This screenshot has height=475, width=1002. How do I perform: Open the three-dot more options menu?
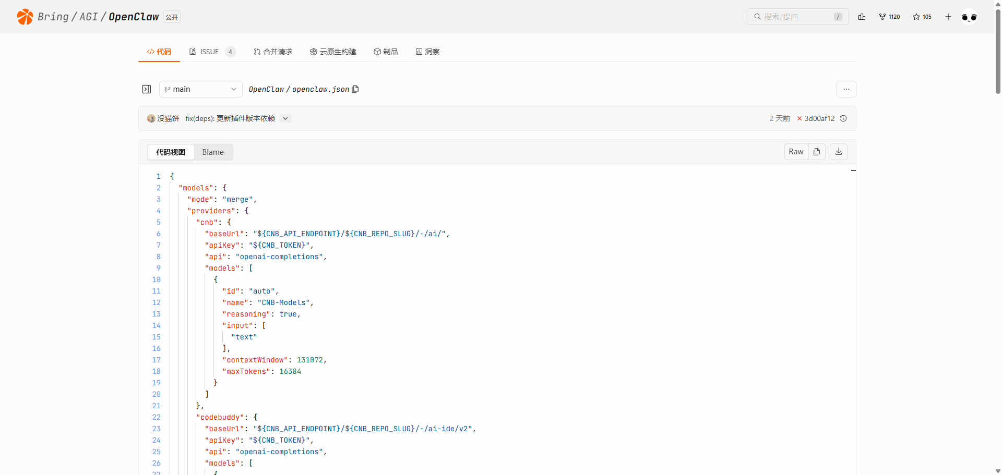pyautogui.click(x=846, y=89)
